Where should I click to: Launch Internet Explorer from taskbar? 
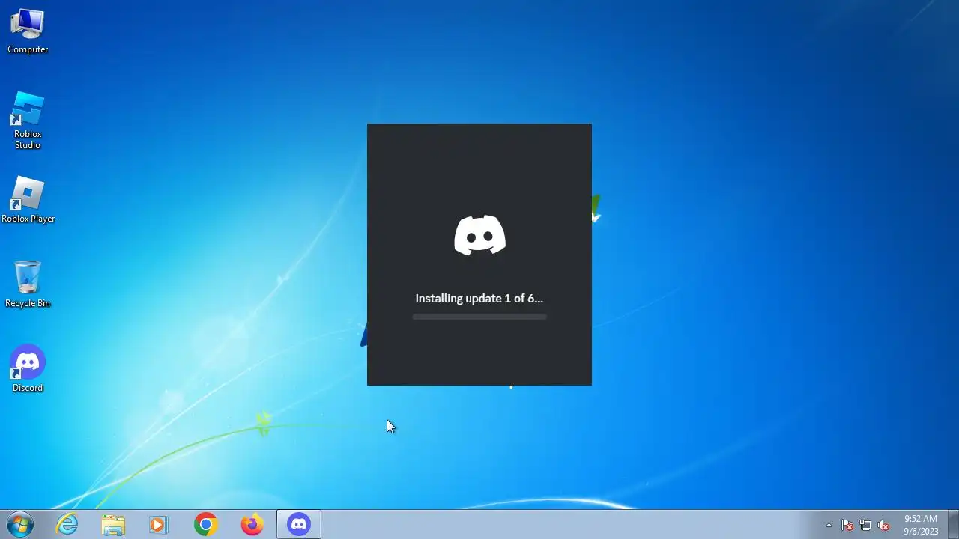[67, 524]
